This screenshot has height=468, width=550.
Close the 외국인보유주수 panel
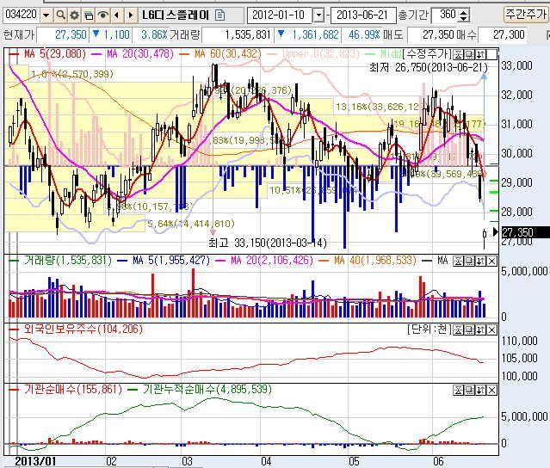[492, 329]
